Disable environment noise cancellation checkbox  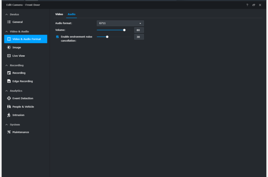click(57, 37)
